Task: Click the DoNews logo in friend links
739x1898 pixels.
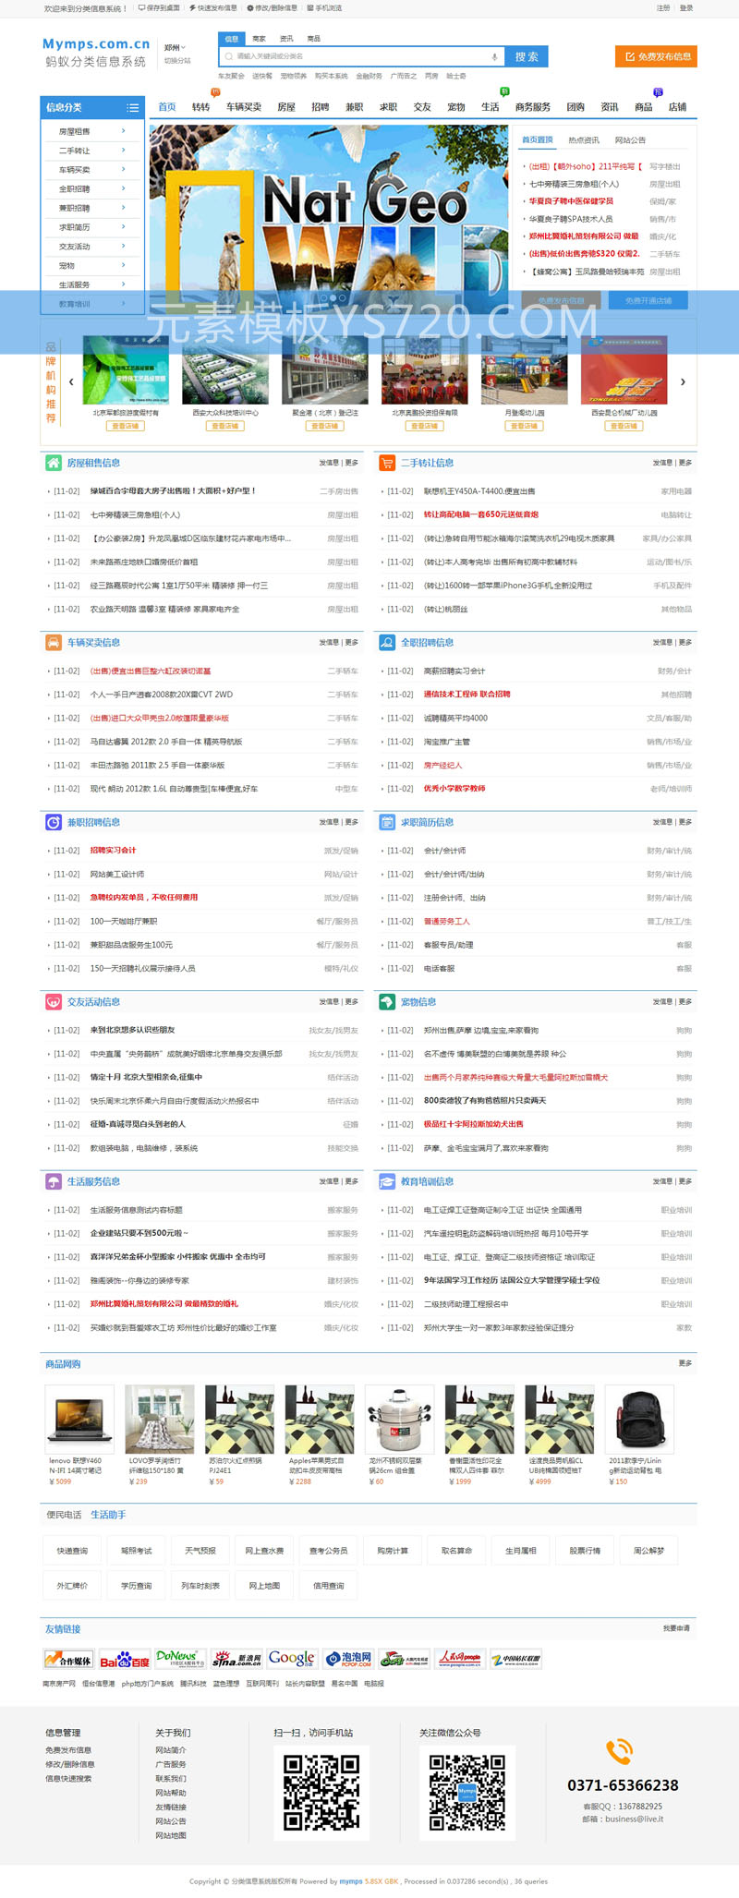Action: [180, 1659]
